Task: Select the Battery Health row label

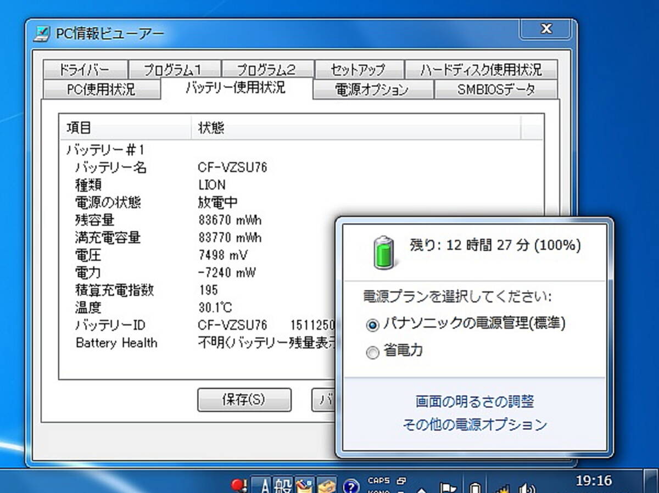Action: (116, 343)
